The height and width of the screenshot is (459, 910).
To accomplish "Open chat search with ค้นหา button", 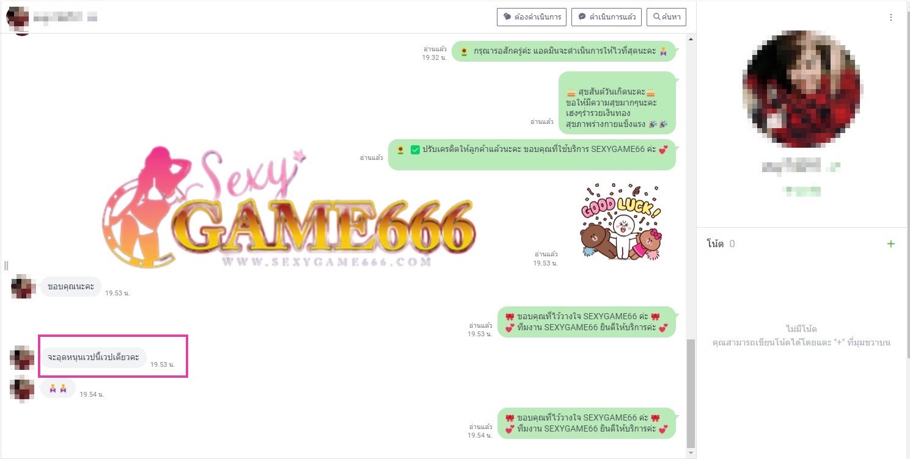I will click(666, 17).
